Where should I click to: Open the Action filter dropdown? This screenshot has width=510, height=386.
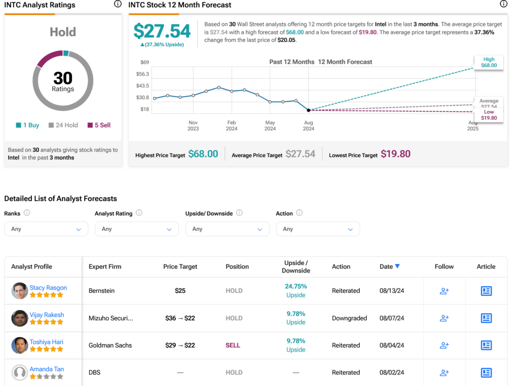pos(318,229)
